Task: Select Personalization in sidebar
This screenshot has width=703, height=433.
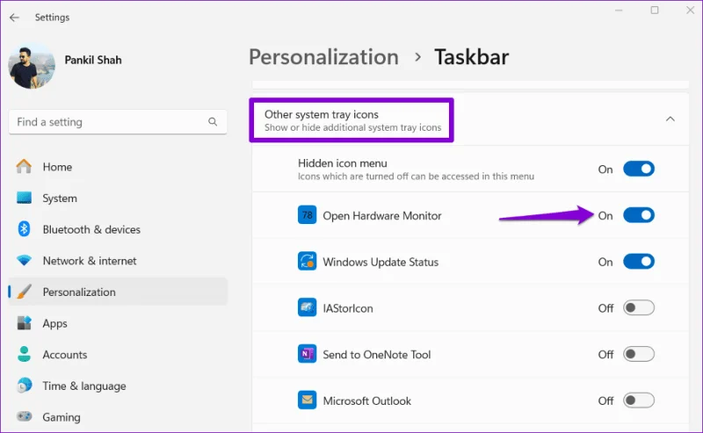Action: (118, 292)
